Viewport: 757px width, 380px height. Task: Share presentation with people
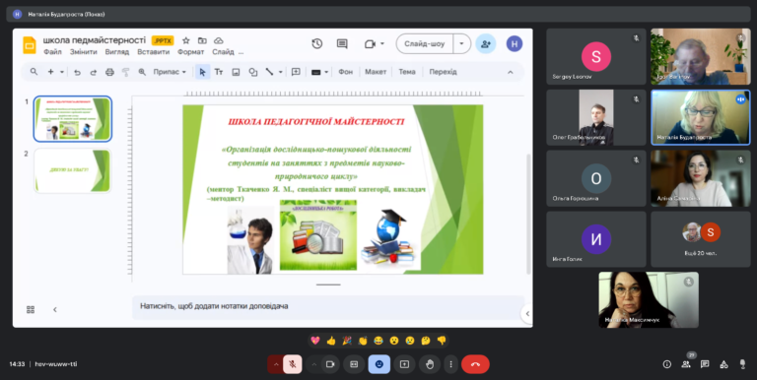(x=486, y=44)
